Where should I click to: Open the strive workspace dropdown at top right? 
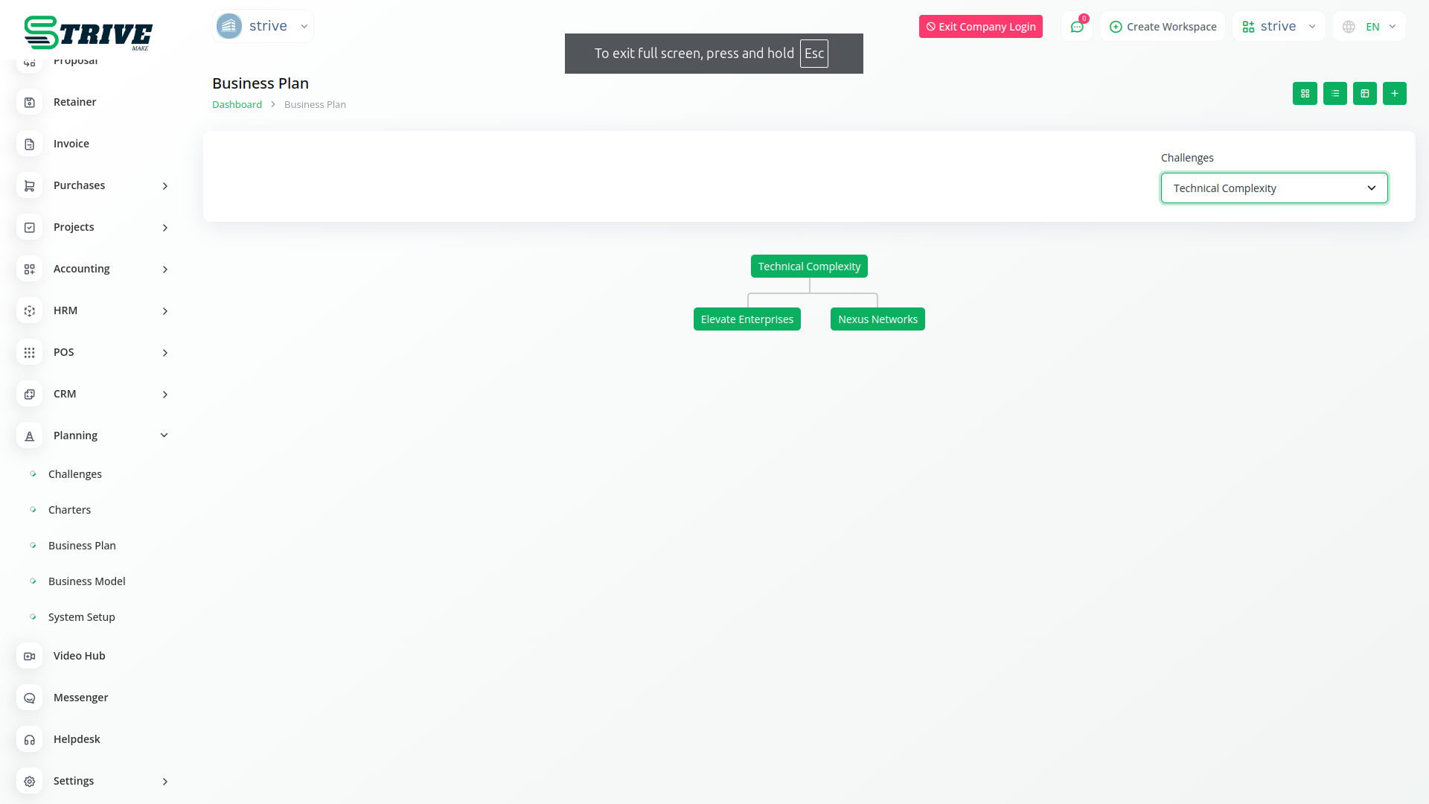1279,27
